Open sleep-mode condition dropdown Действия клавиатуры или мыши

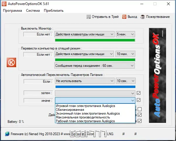[84, 54]
